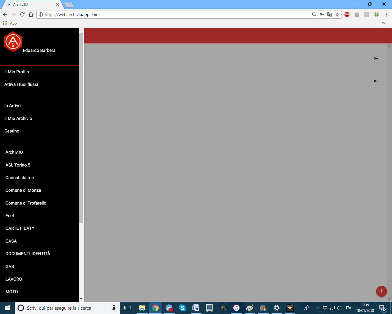The image size is (392, 314).
Task: Open Comune di Trofarello
Action: [26, 203]
